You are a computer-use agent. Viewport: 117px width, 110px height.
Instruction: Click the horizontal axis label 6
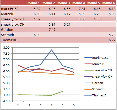74,105
